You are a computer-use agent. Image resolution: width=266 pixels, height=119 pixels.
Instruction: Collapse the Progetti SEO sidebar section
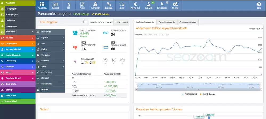coord(33,3)
